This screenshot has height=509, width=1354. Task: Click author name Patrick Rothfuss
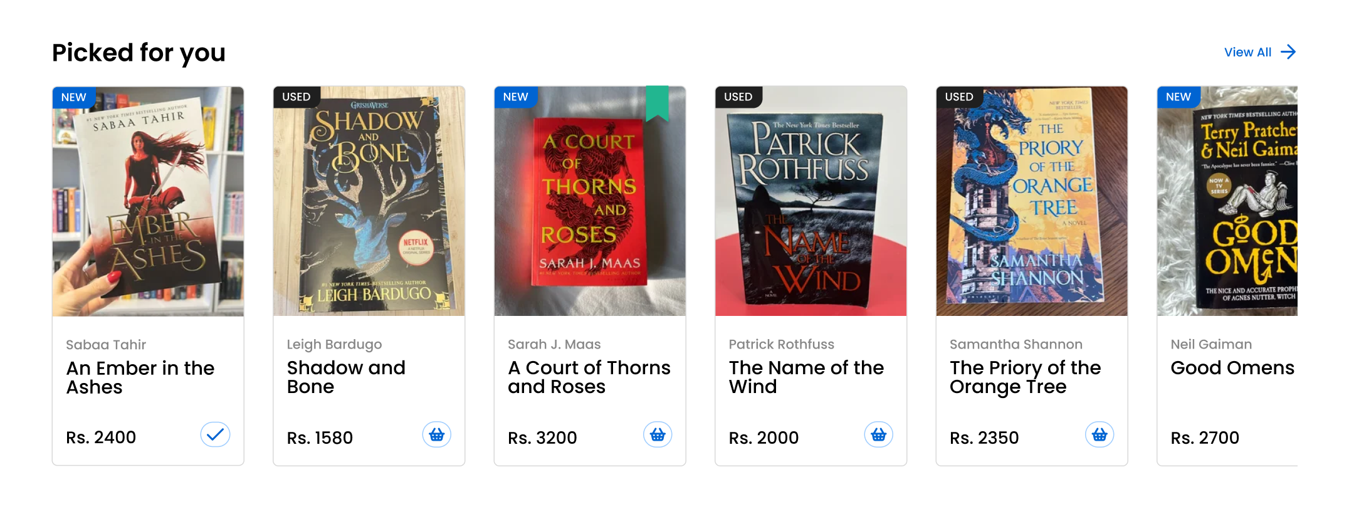pos(781,344)
